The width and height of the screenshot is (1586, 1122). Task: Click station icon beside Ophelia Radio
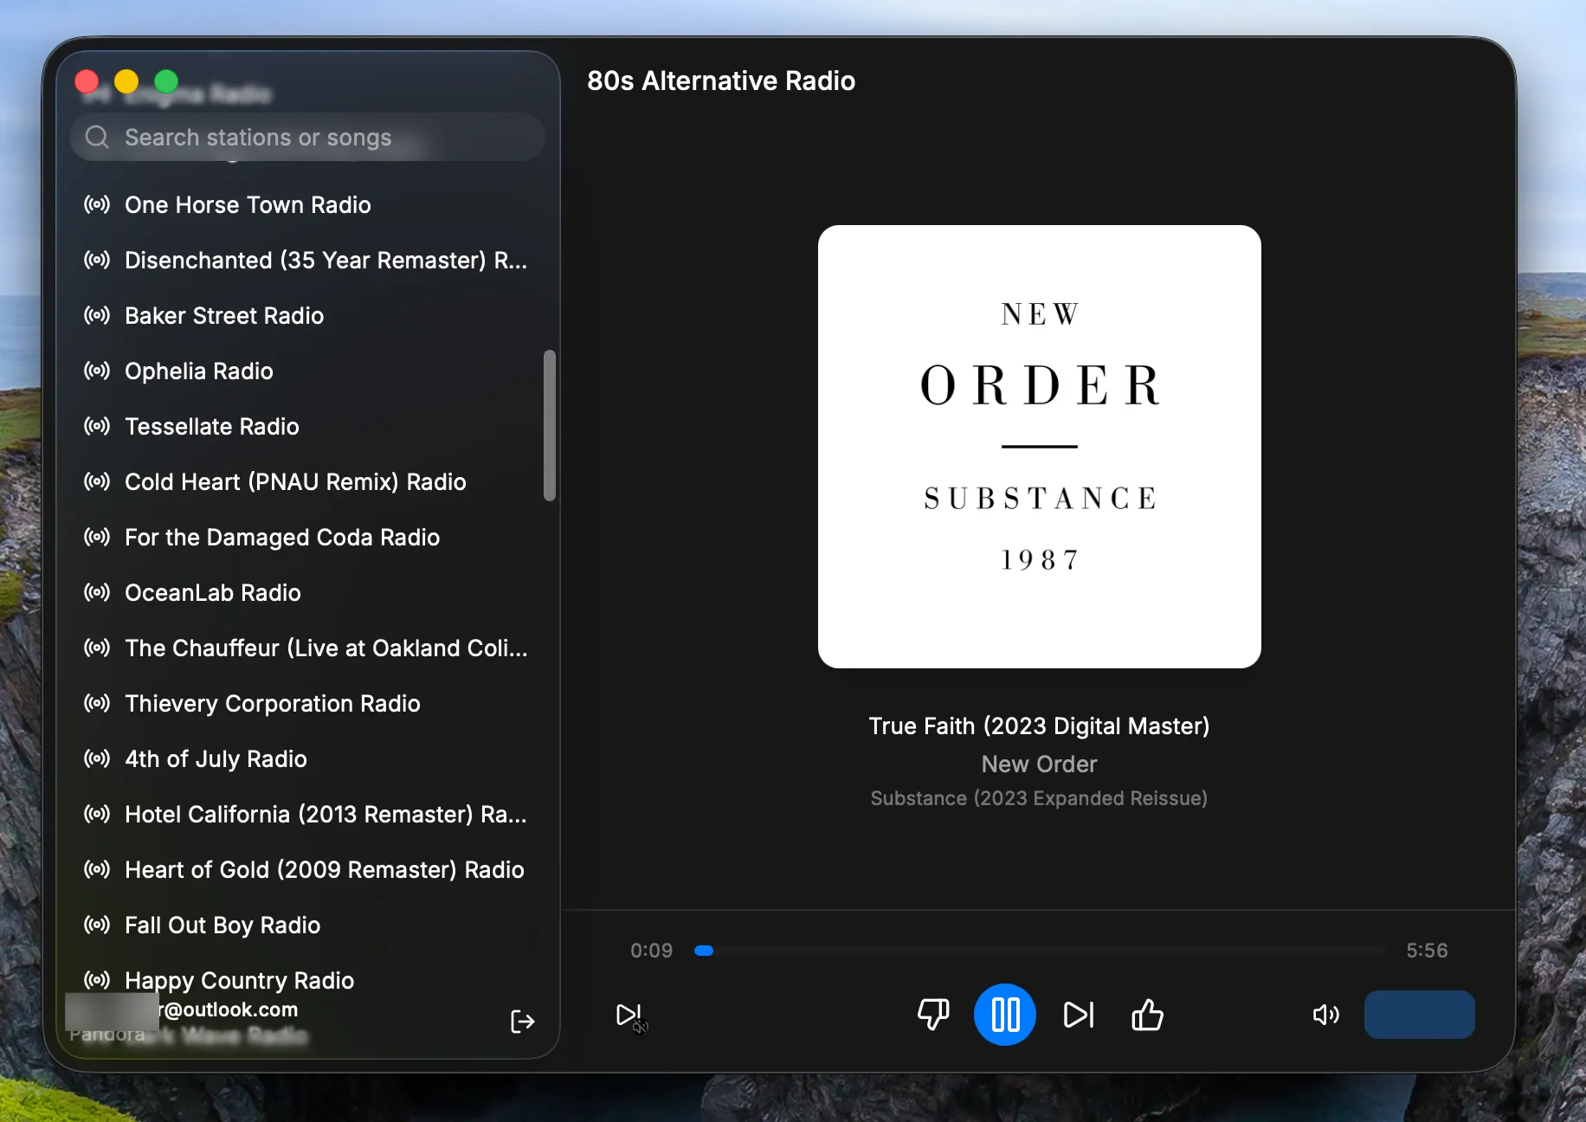pyautogui.click(x=97, y=371)
